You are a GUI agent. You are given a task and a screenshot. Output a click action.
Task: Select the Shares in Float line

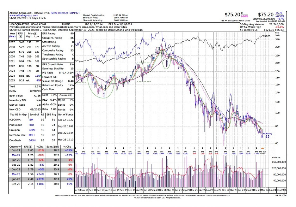click(x=105, y=18)
